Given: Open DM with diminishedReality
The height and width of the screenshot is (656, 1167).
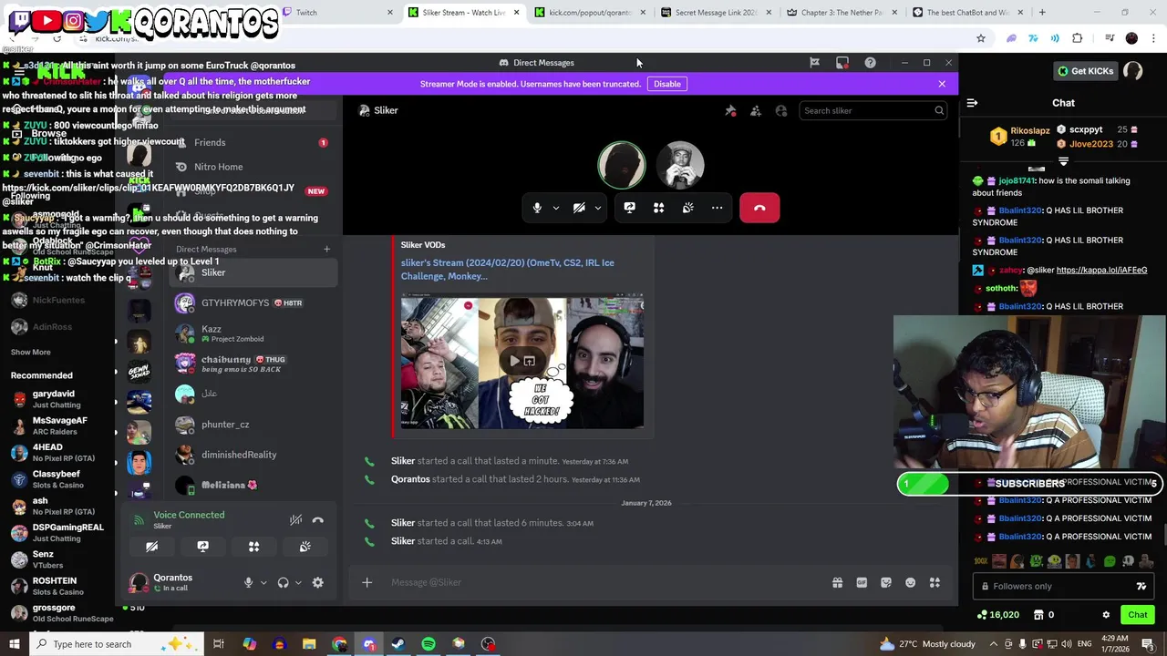Looking at the screenshot, I should coord(253,455).
